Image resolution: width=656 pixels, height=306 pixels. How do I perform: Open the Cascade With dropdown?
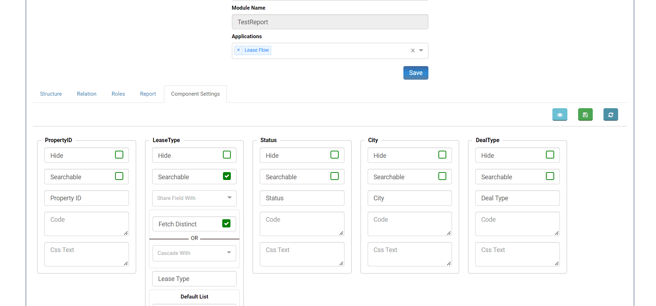point(194,253)
